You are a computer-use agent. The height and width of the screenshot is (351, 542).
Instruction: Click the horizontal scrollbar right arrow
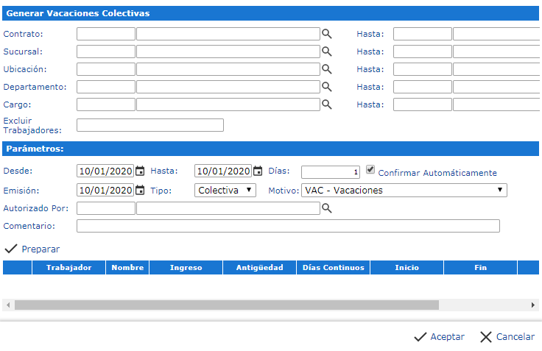[x=534, y=305]
